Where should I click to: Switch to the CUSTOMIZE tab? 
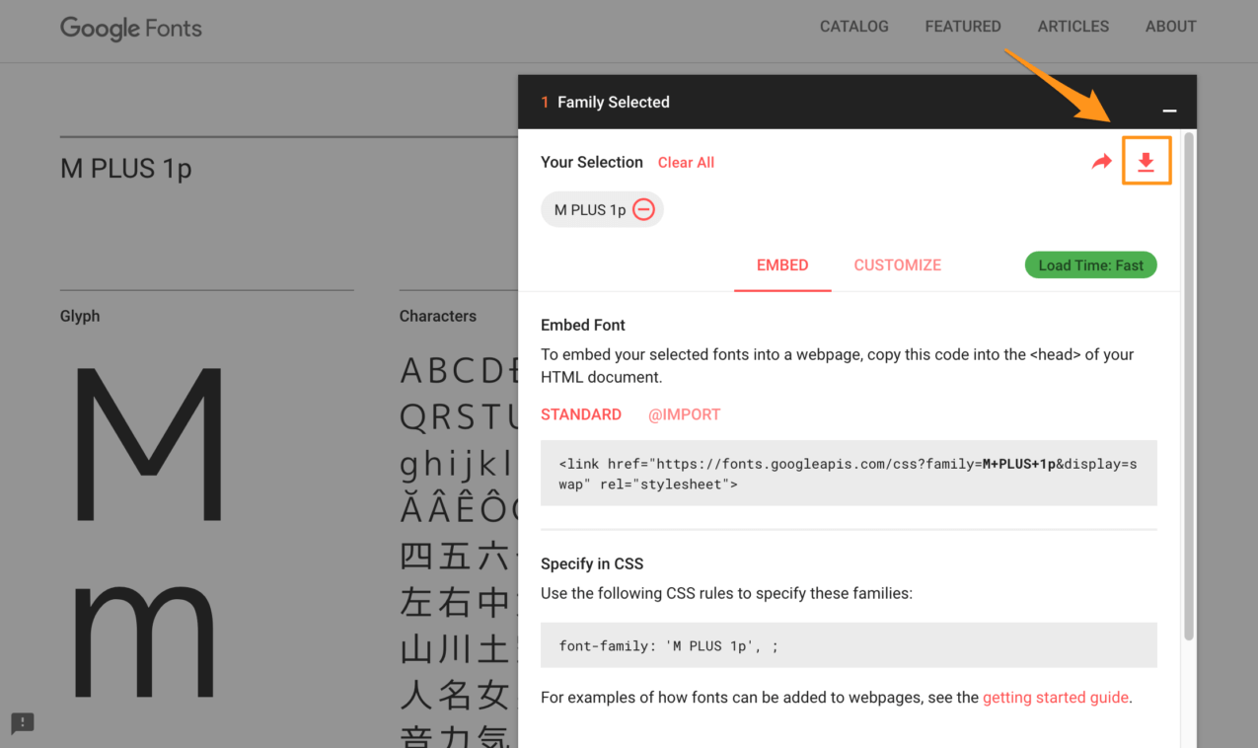[x=897, y=264]
